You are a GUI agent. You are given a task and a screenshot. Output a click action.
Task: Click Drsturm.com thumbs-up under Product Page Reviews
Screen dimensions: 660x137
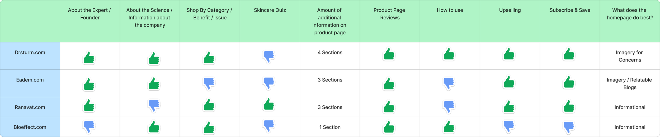tap(389, 54)
